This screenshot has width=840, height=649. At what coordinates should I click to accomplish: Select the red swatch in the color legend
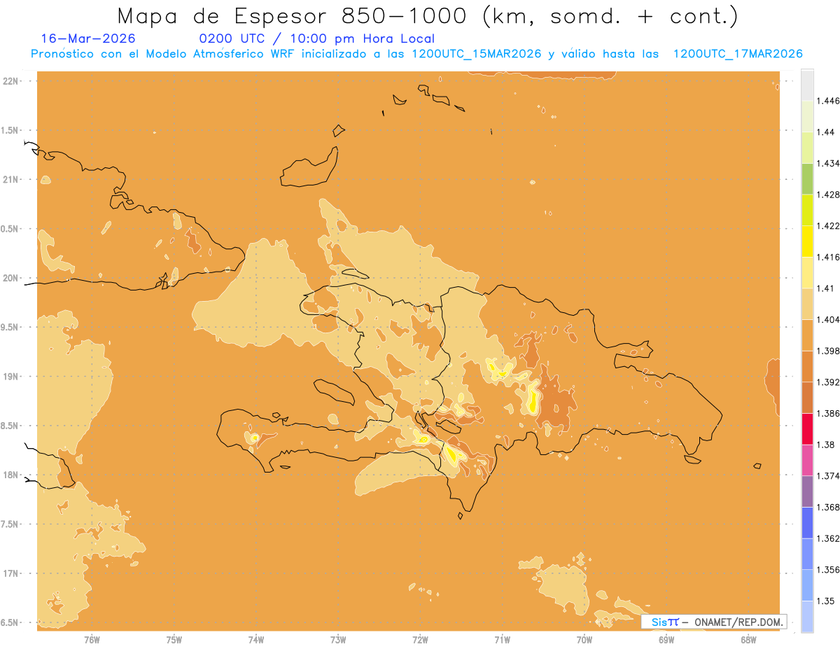(807, 429)
